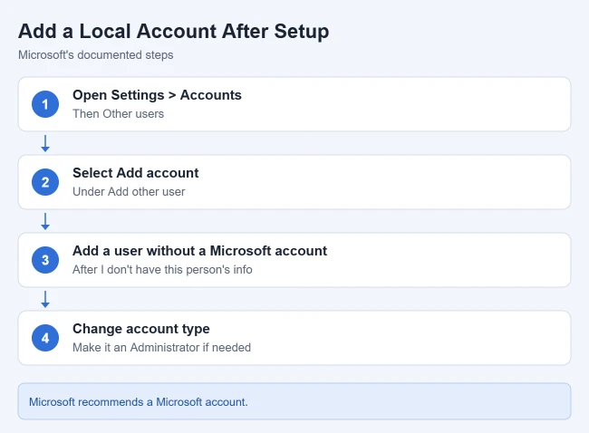Select the 'Select Add account' step title

[x=136, y=173]
